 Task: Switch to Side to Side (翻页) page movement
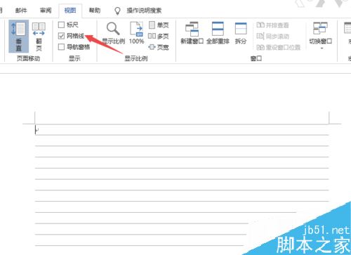[x=39, y=36]
